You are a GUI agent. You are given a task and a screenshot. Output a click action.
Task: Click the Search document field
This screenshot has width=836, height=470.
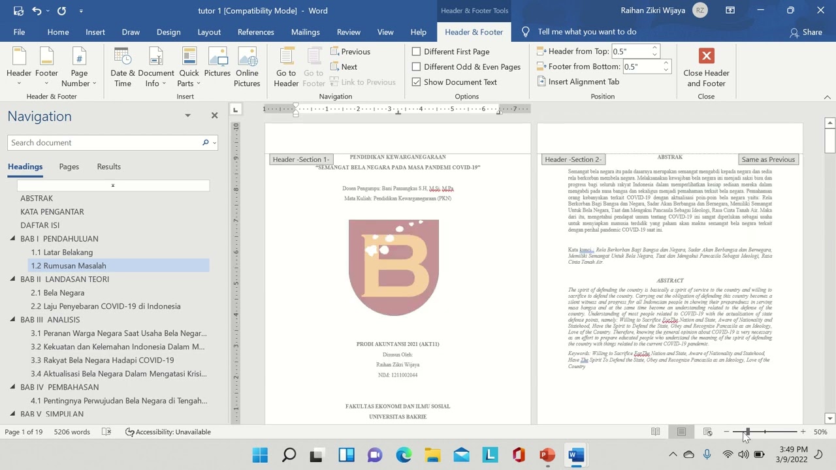coord(104,143)
